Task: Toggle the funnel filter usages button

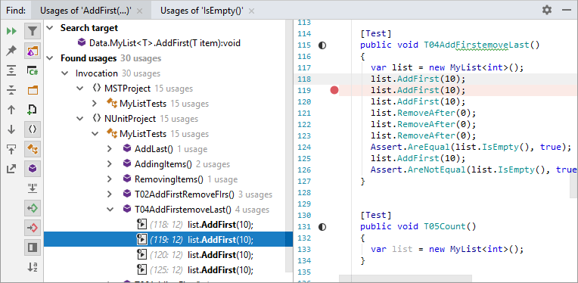Action: pos(33,31)
